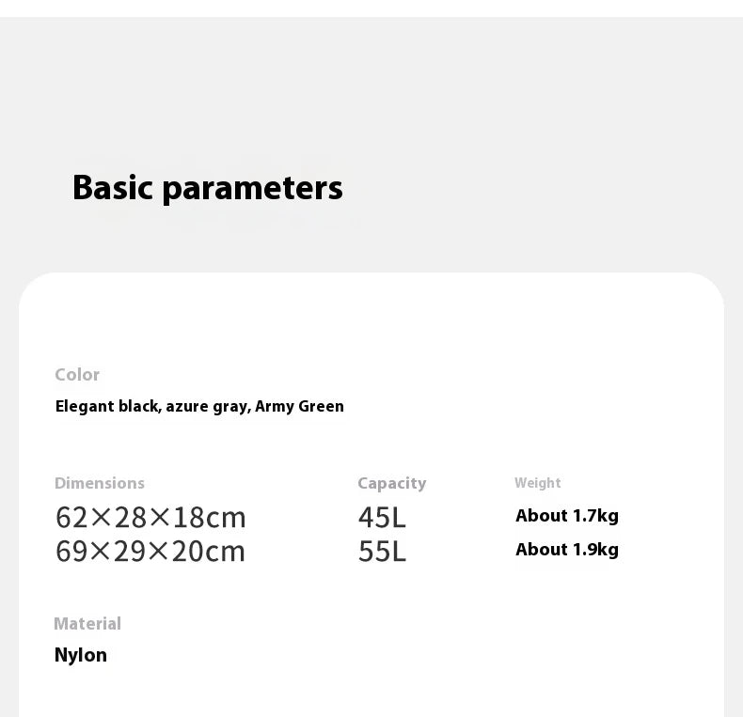Screen dimensions: 743x717
Task: Choose the 45L capacity value
Action: coord(382,517)
